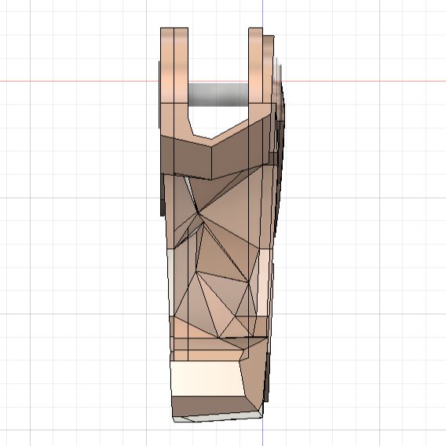Select the inner strip of left fork prong
This screenshot has height=446, width=446.
tap(181, 65)
